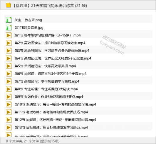Open 第9节 有效作业 video file name

49,97
